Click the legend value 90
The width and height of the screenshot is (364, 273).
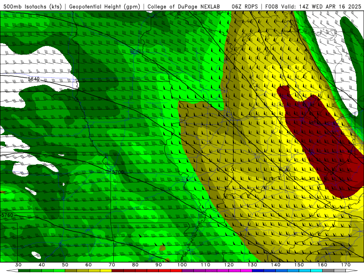(x=159, y=265)
